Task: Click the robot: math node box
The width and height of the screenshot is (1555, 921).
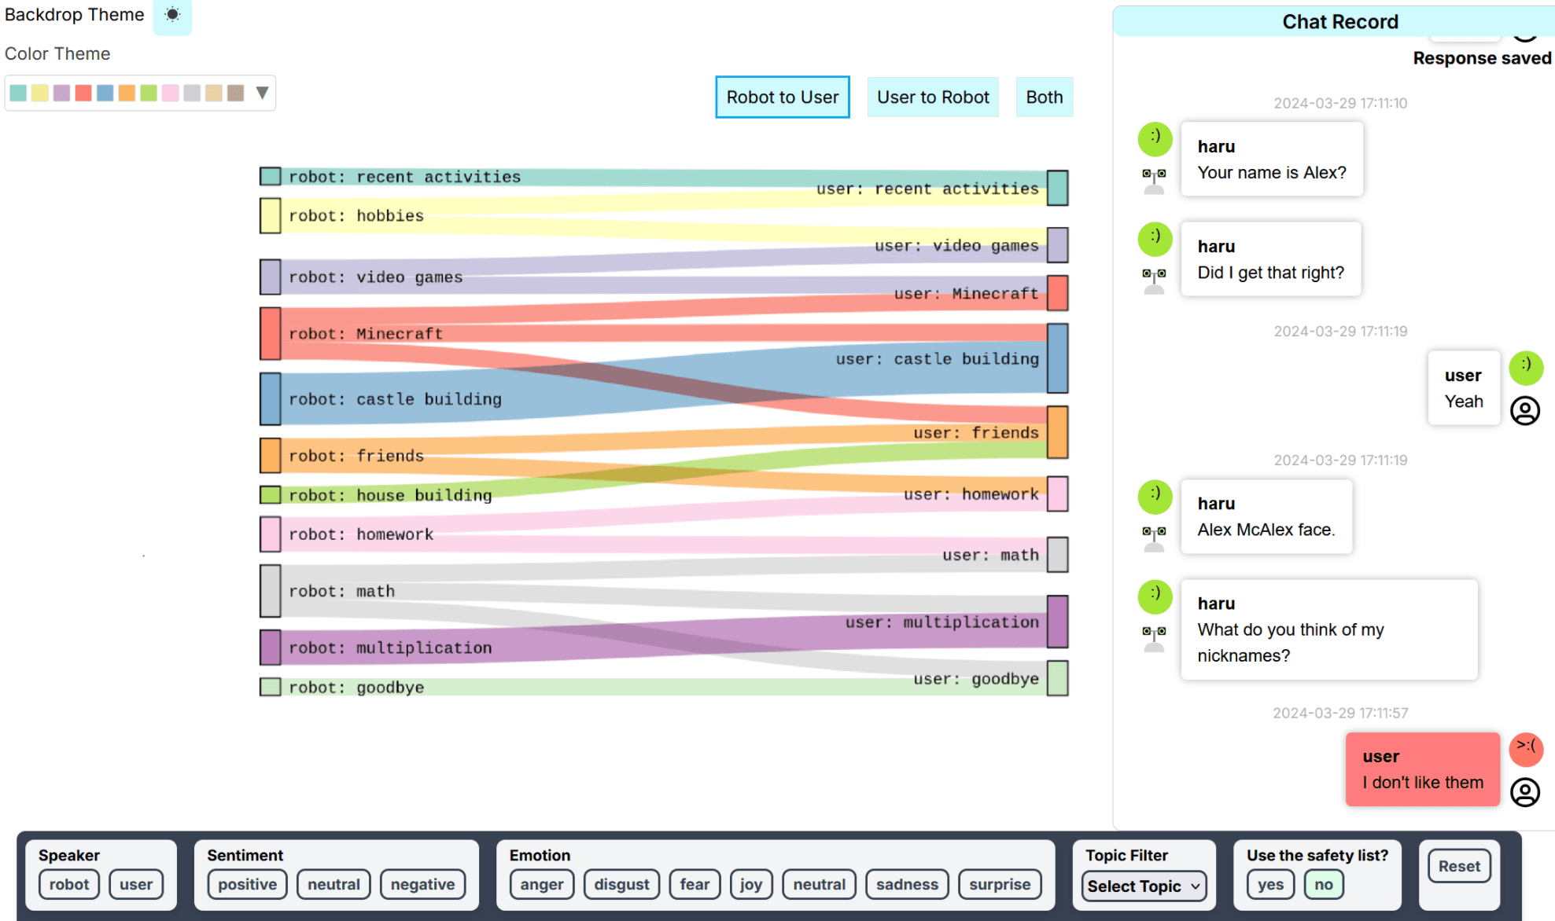Action: (x=271, y=591)
